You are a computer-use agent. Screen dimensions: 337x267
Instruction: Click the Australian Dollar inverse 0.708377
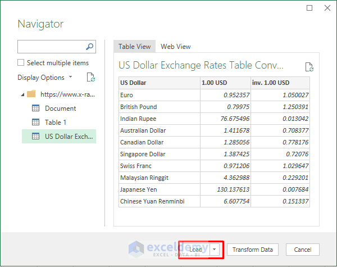(295, 130)
